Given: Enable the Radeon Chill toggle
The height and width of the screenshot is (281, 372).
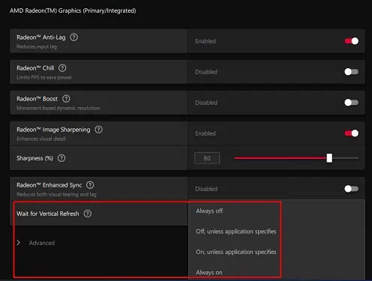Looking at the screenshot, I should [x=352, y=72].
